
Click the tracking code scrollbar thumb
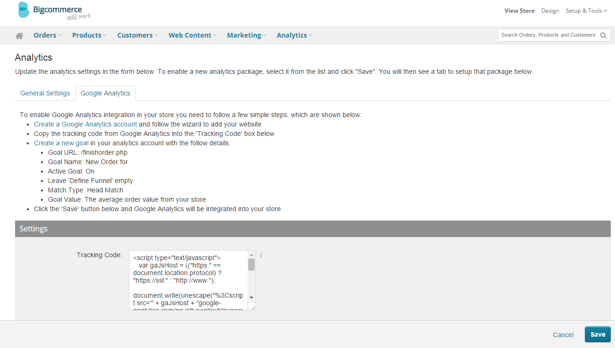pos(251,264)
